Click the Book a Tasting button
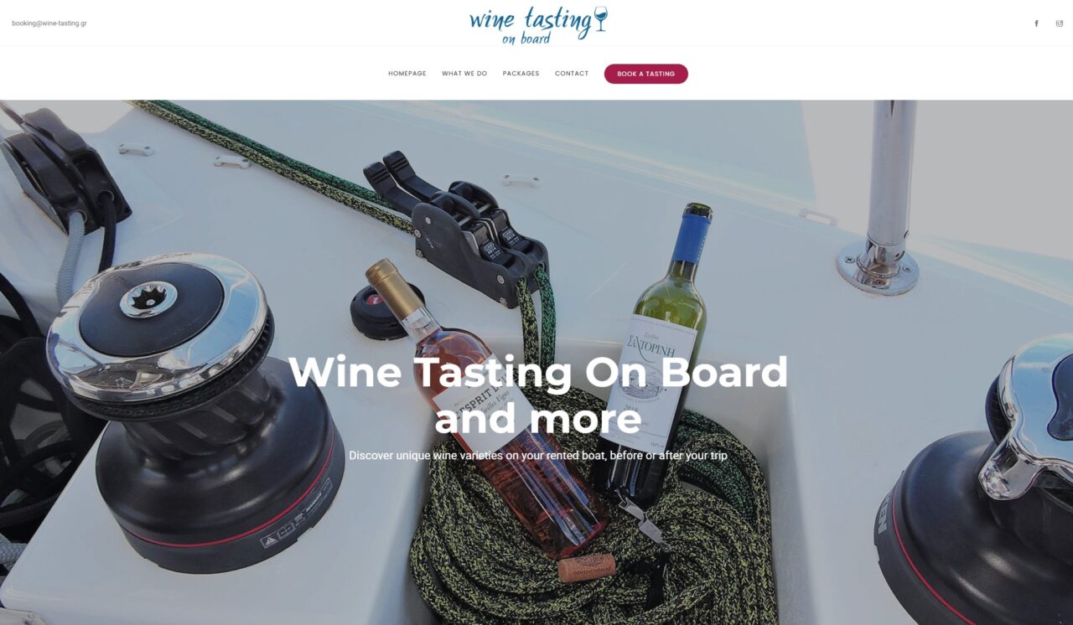This screenshot has width=1073, height=625. pyautogui.click(x=646, y=74)
